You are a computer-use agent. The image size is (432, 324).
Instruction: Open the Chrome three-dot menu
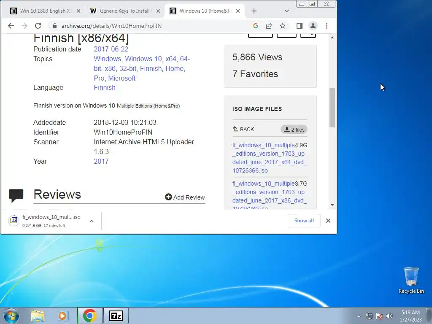327,26
